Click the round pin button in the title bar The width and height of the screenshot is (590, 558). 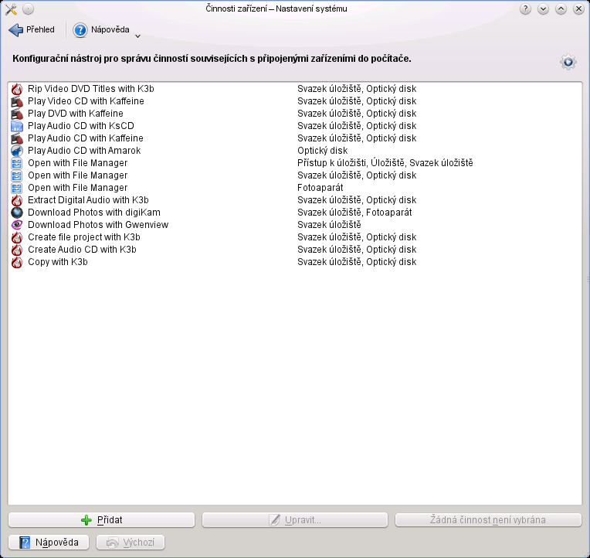coord(29,9)
